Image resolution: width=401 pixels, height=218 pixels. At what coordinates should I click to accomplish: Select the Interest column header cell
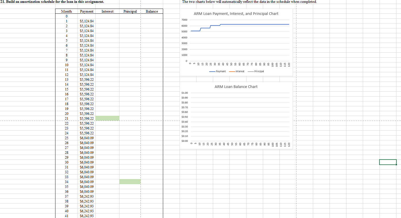tap(107, 11)
